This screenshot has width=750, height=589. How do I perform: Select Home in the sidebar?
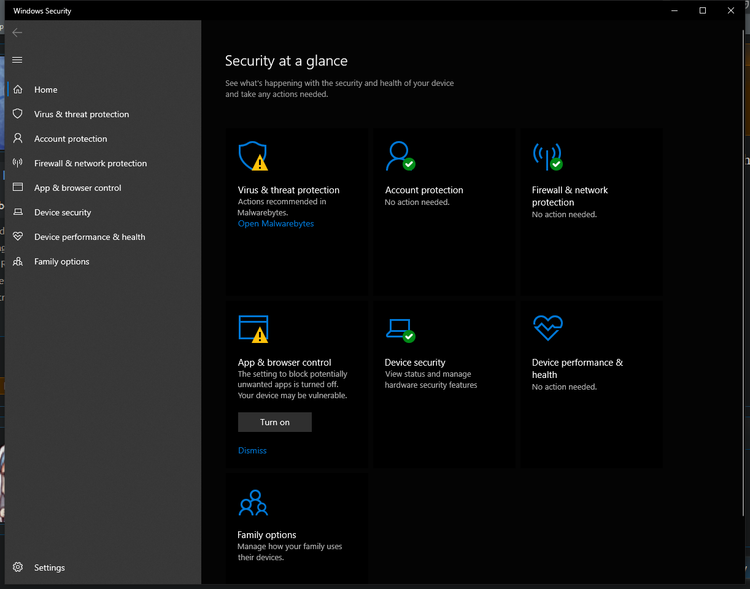pos(46,90)
